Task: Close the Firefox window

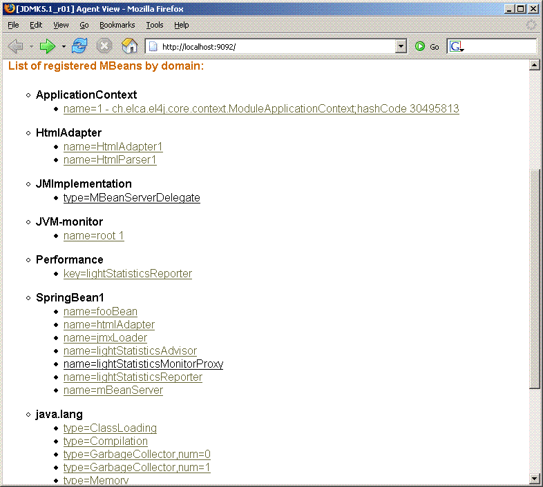Action: 533,9
